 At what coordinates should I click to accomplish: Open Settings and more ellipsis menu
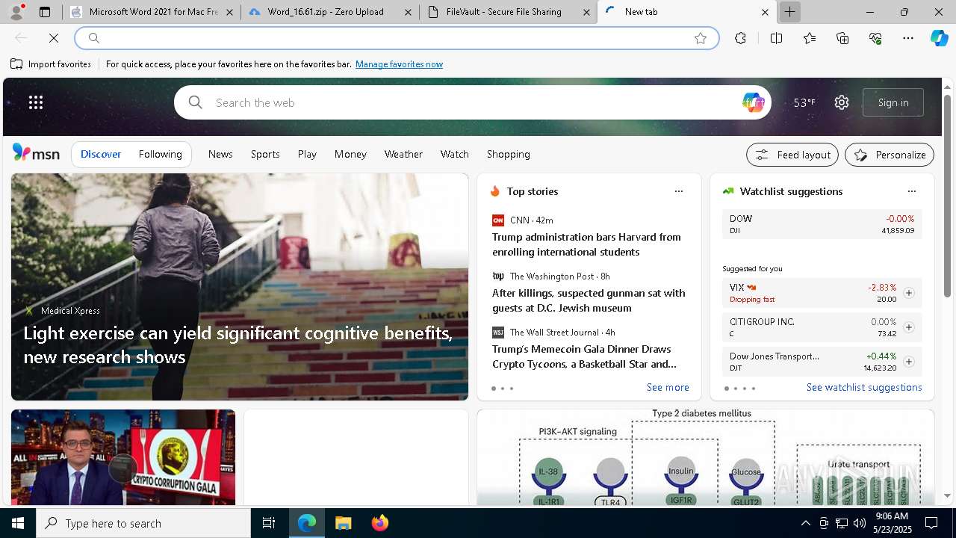[908, 38]
